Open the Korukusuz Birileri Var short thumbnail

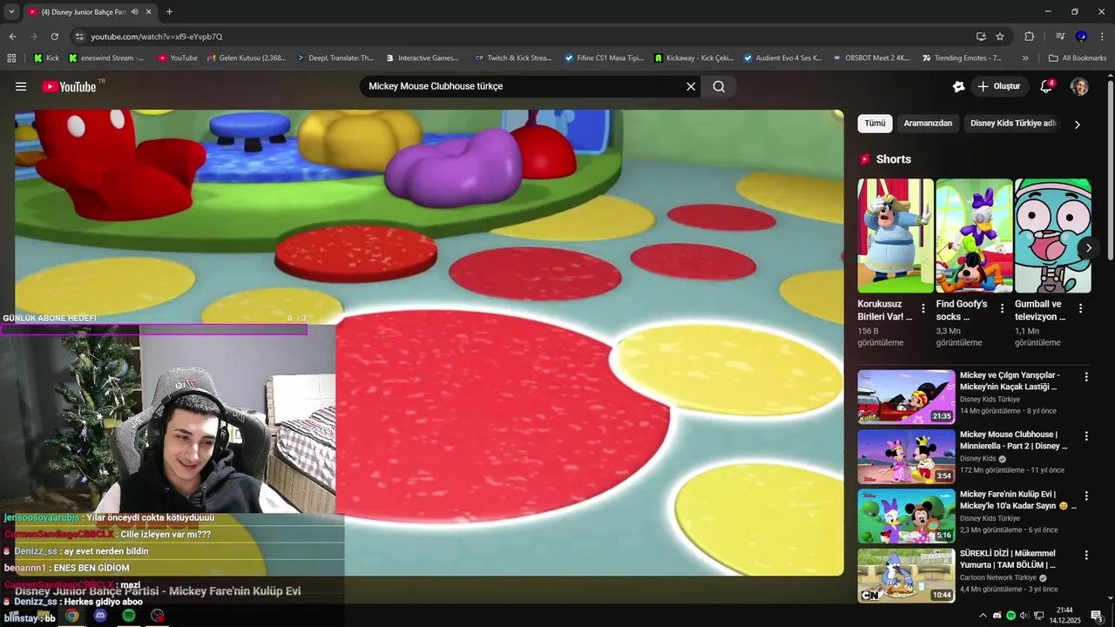(x=895, y=236)
